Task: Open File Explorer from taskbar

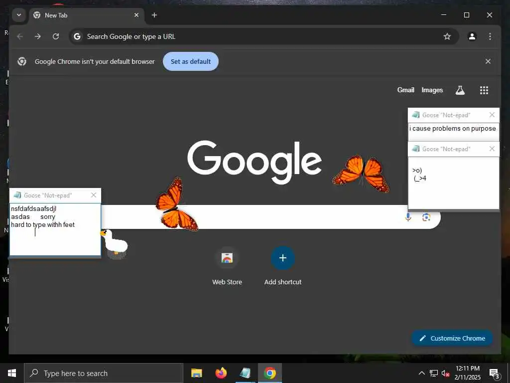Action: [196, 373]
